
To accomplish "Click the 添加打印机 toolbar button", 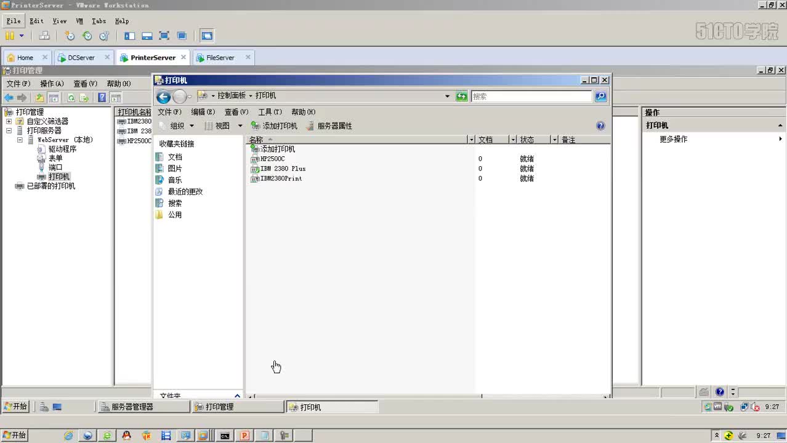I will coord(274,126).
